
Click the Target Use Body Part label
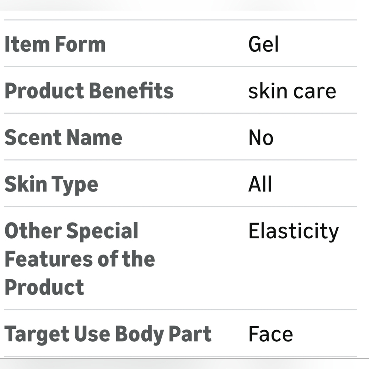pyautogui.click(x=108, y=334)
